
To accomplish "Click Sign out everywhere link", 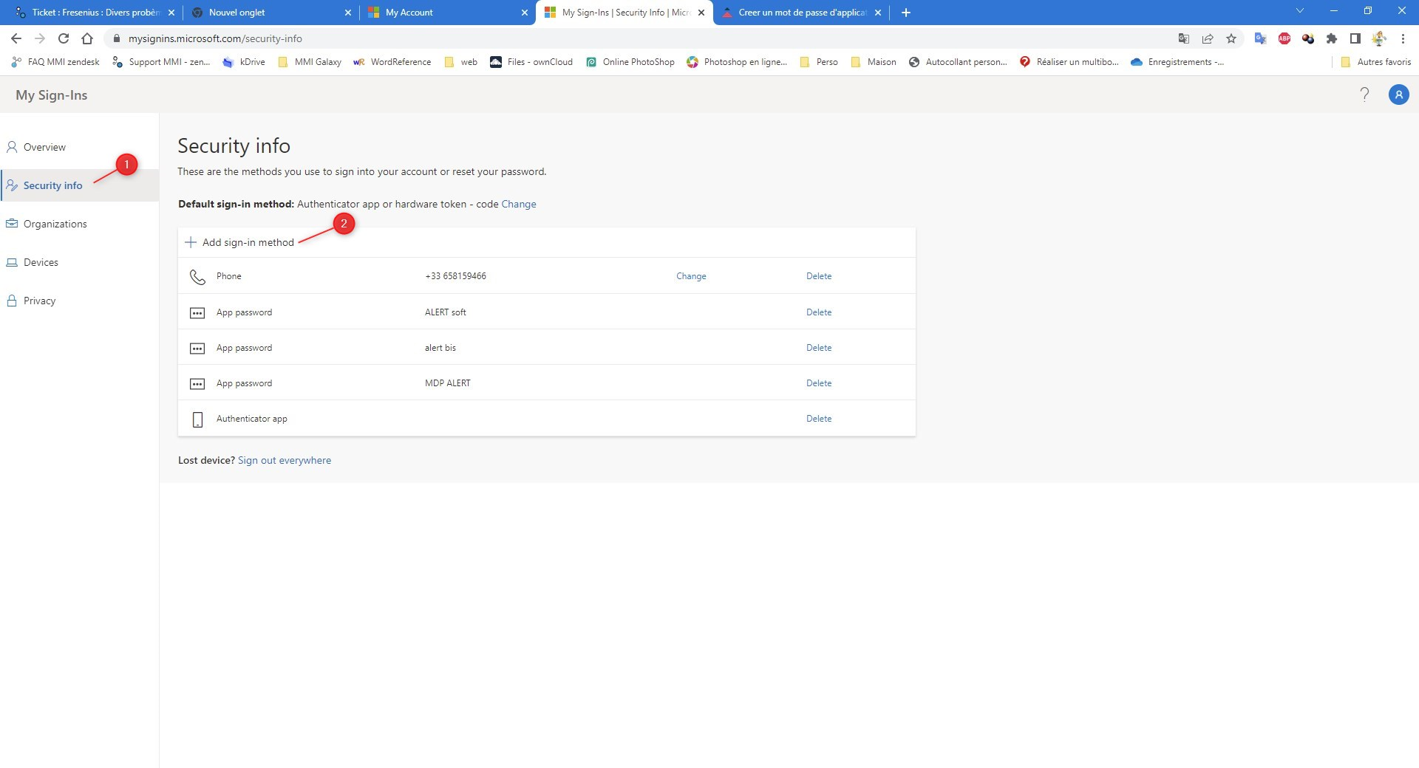I will coord(284,460).
